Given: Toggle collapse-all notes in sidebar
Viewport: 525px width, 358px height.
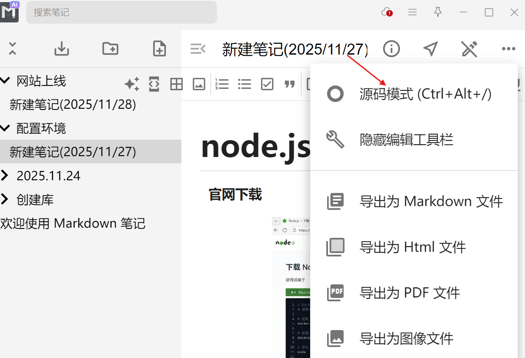Looking at the screenshot, I should click(x=12, y=48).
